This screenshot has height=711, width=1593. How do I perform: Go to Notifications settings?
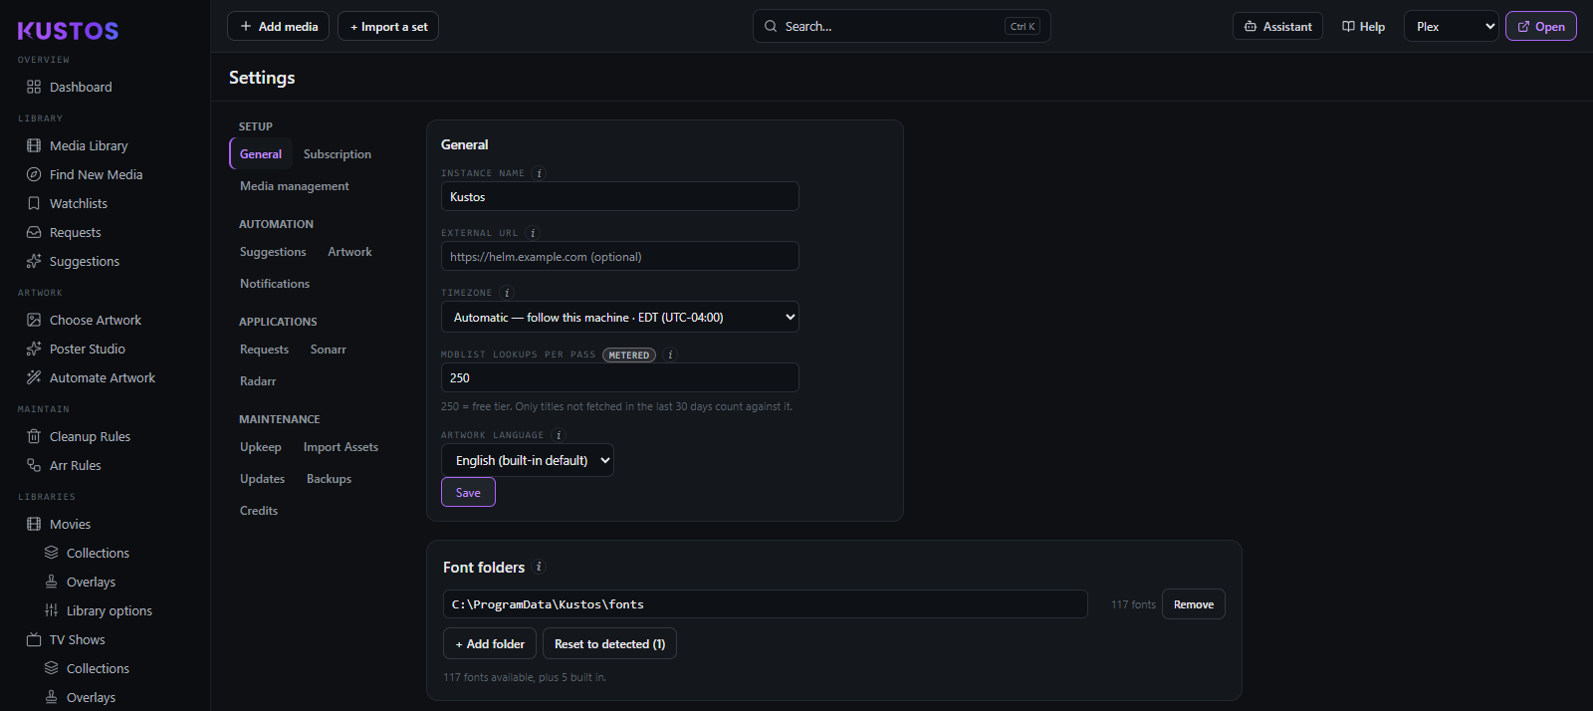tap(275, 284)
